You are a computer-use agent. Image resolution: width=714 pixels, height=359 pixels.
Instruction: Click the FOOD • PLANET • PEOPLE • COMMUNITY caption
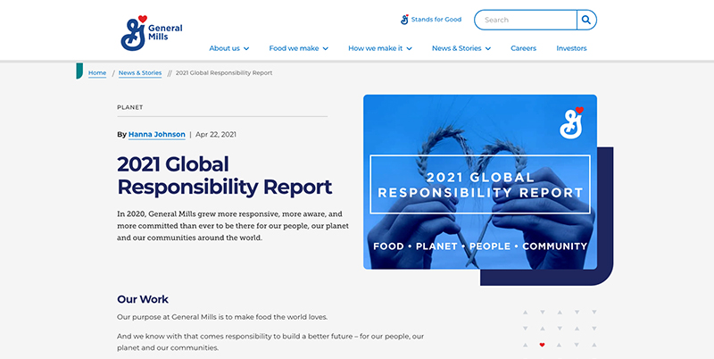480,246
